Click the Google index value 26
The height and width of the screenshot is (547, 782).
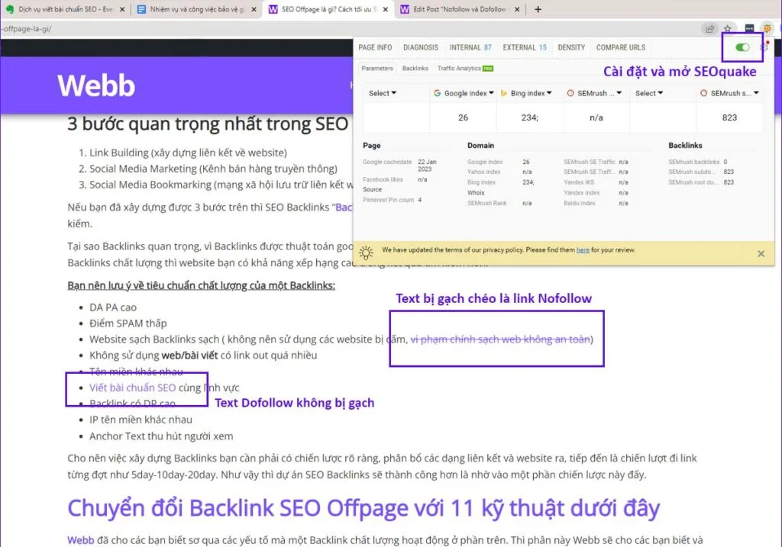click(463, 117)
